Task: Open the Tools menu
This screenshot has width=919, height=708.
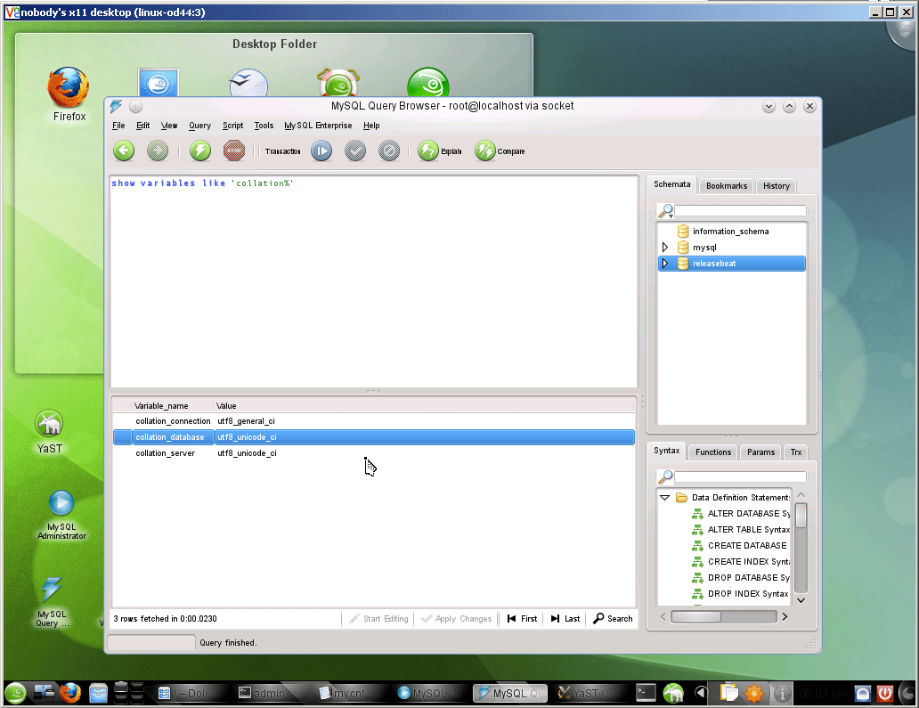Action: tap(264, 126)
